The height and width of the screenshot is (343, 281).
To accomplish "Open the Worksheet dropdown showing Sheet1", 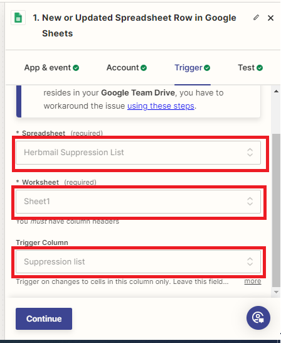I will click(x=138, y=202).
